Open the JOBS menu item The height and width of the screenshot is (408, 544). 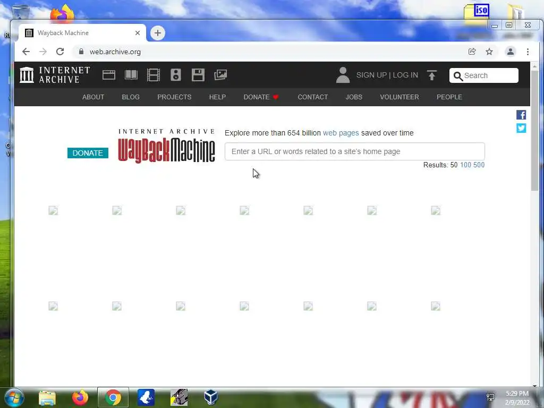[354, 97]
